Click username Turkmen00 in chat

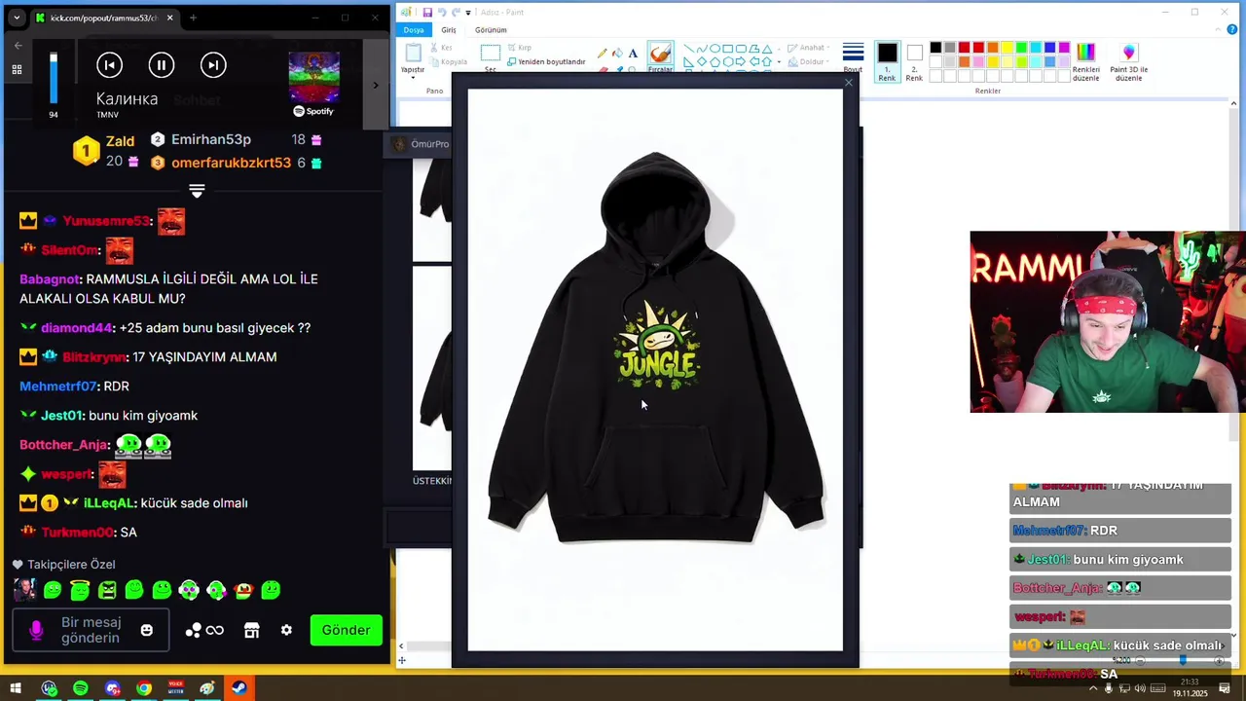coord(76,533)
